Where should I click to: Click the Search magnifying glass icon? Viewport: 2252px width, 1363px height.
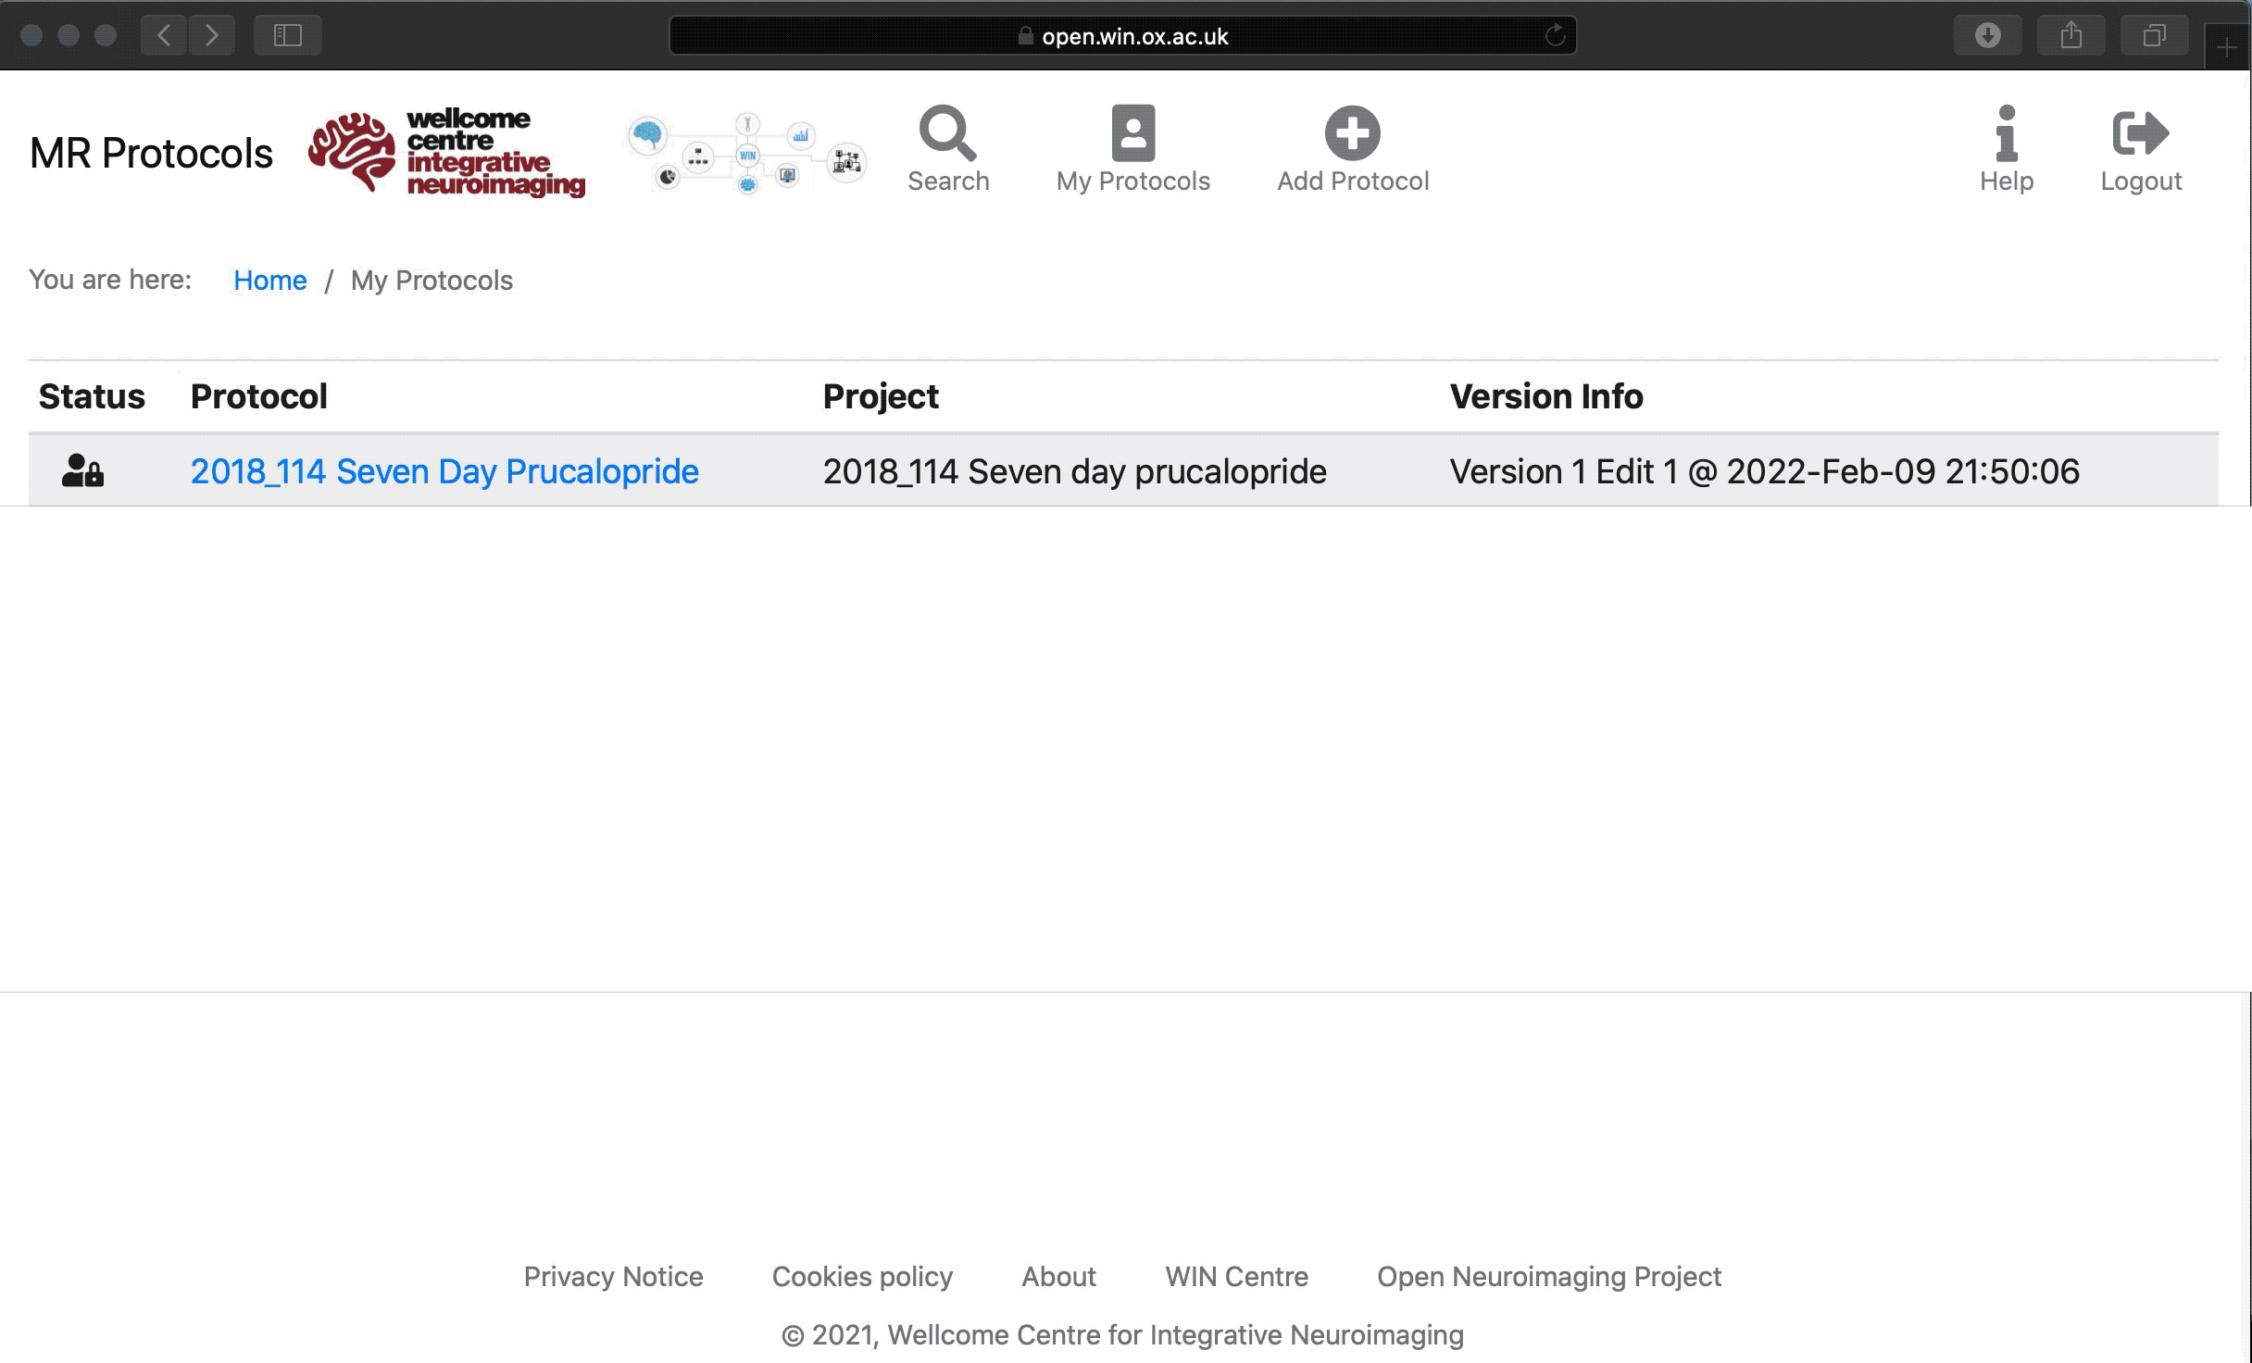pos(947,133)
